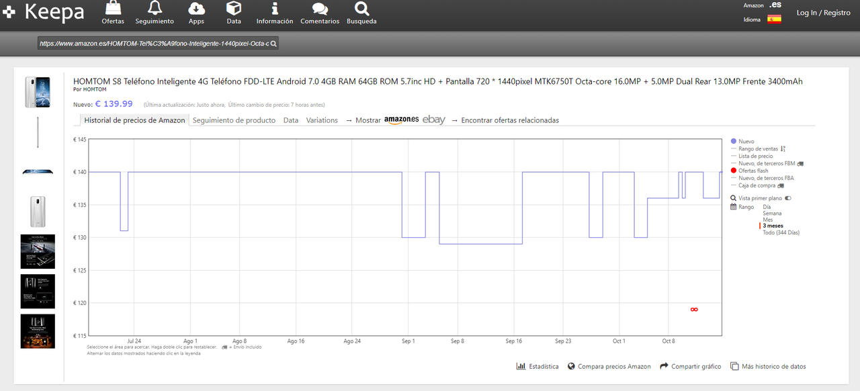Image resolution: width=860 pixels, height=391 pixels.
Task: Open Información icon
Action: click(275, 8)
